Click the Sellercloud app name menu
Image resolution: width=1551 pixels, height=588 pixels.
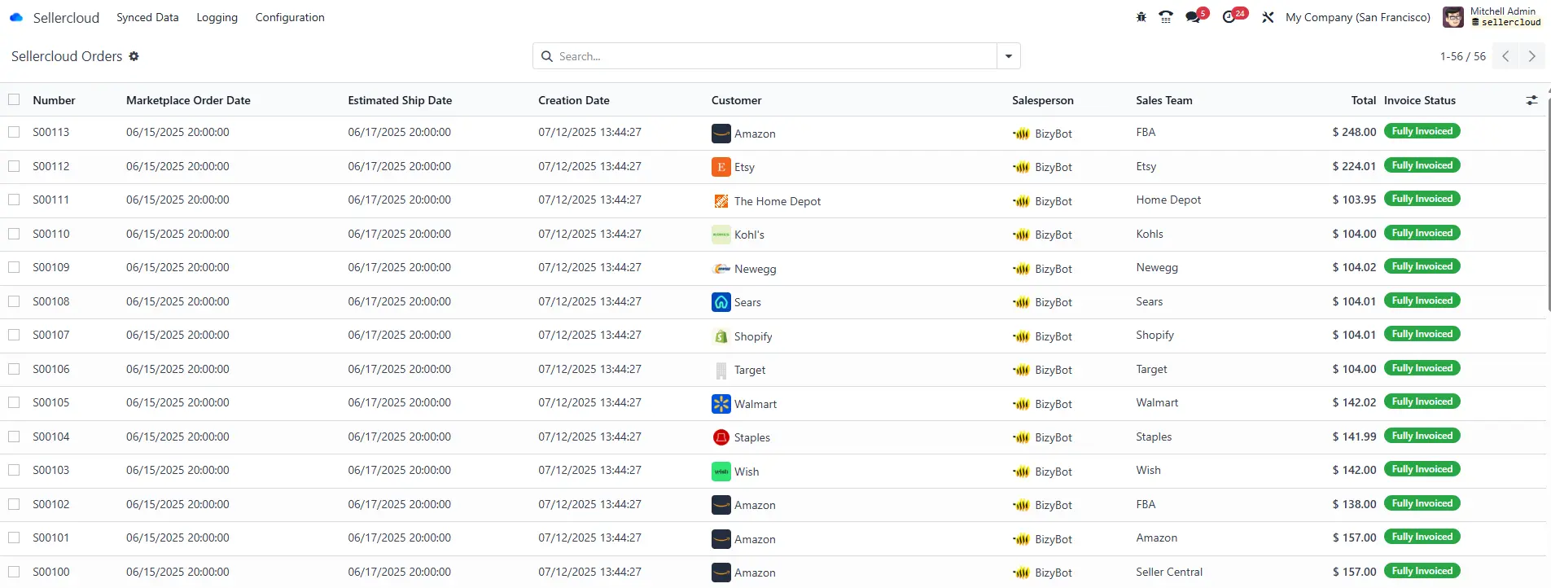coord(66,17)
